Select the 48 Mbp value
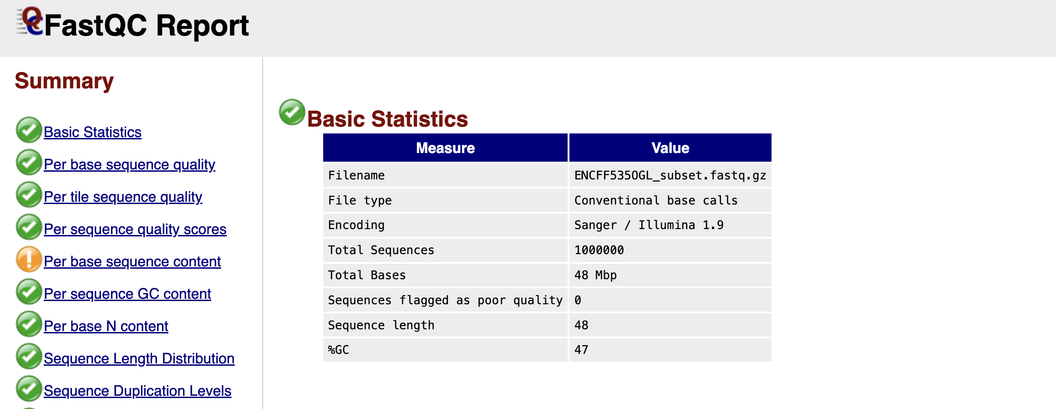 click(670, 275)
